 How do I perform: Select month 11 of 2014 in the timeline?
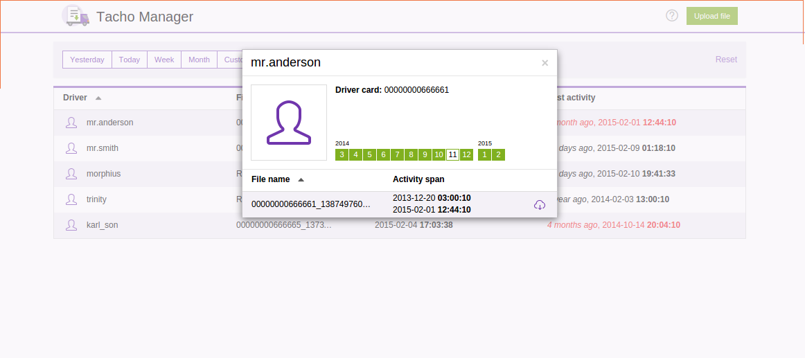(452, 154)
